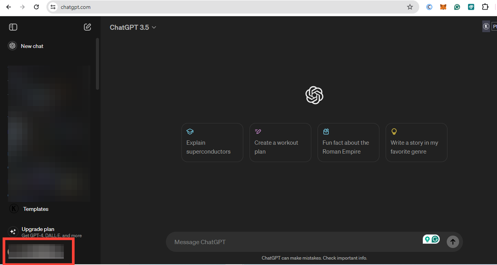This screenshot has width=497, height=265.
Task: Open the blue C extension icon
Action: [429, 7]
